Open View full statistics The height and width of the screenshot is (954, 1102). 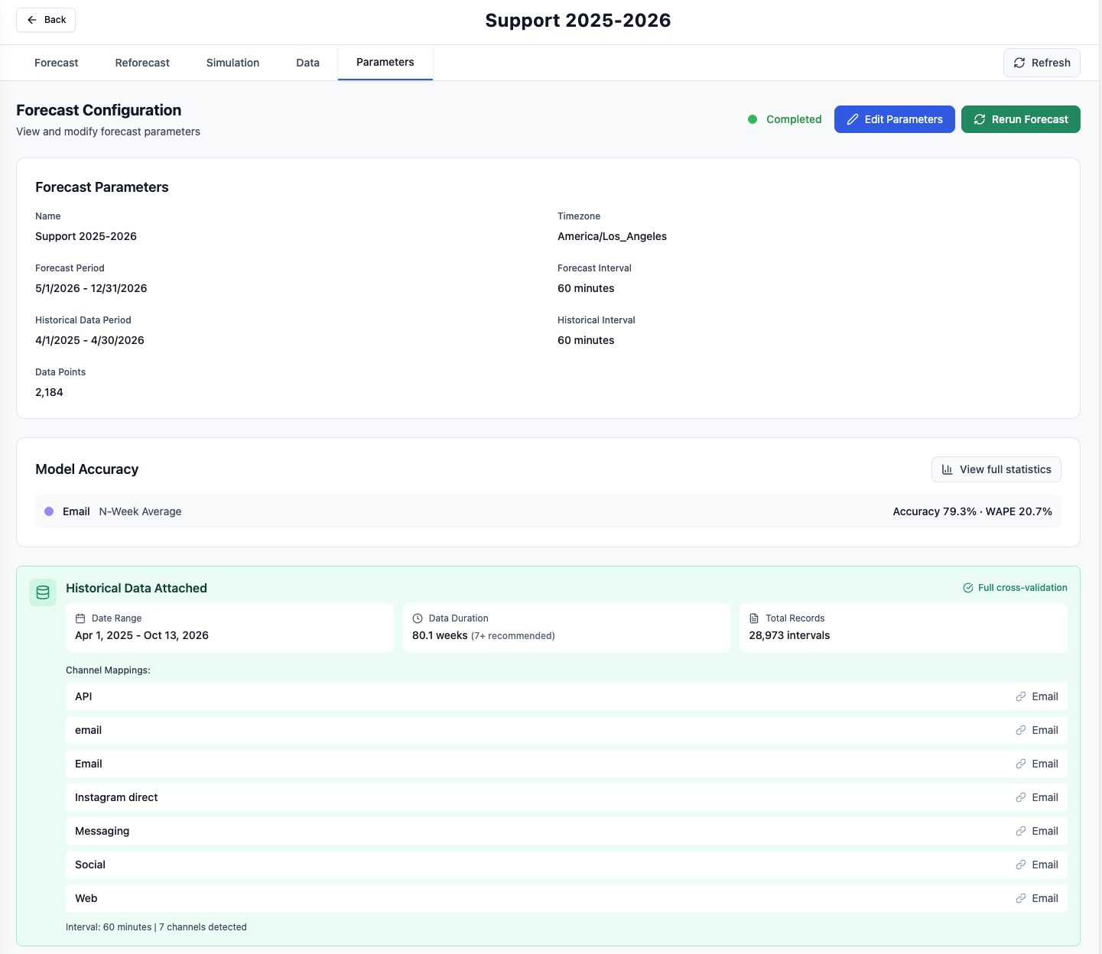[x=996, y=469]
